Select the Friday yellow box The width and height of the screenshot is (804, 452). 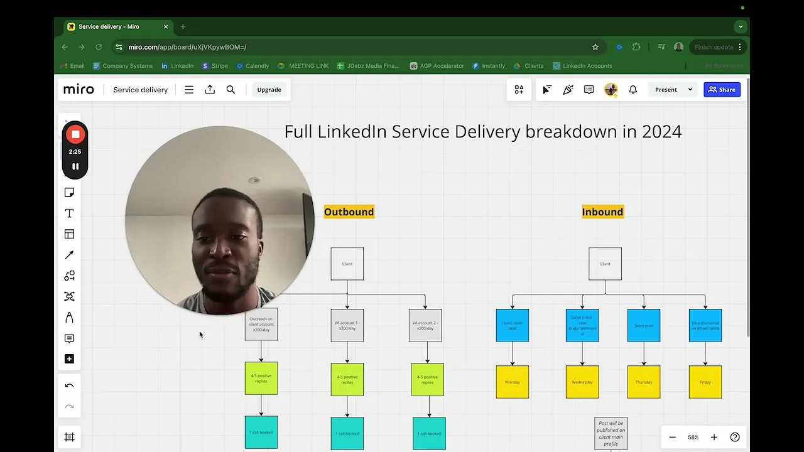pyautogui.click(x=705, y=382)
